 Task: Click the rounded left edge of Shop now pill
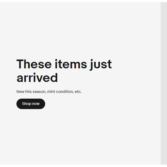click(19, 104)
